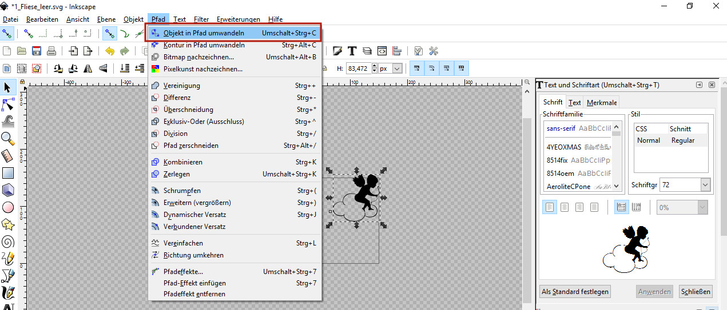Redo the last undone action
This screenshot has width=727, height=310.
tap(125, 51)
